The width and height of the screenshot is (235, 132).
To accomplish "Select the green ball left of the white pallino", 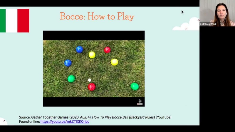I will (71, 79).
